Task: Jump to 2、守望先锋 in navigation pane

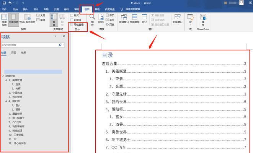Action: (15, 93)
